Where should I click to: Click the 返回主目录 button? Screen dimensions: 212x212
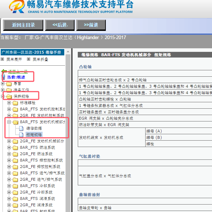(x=23, y=25)
